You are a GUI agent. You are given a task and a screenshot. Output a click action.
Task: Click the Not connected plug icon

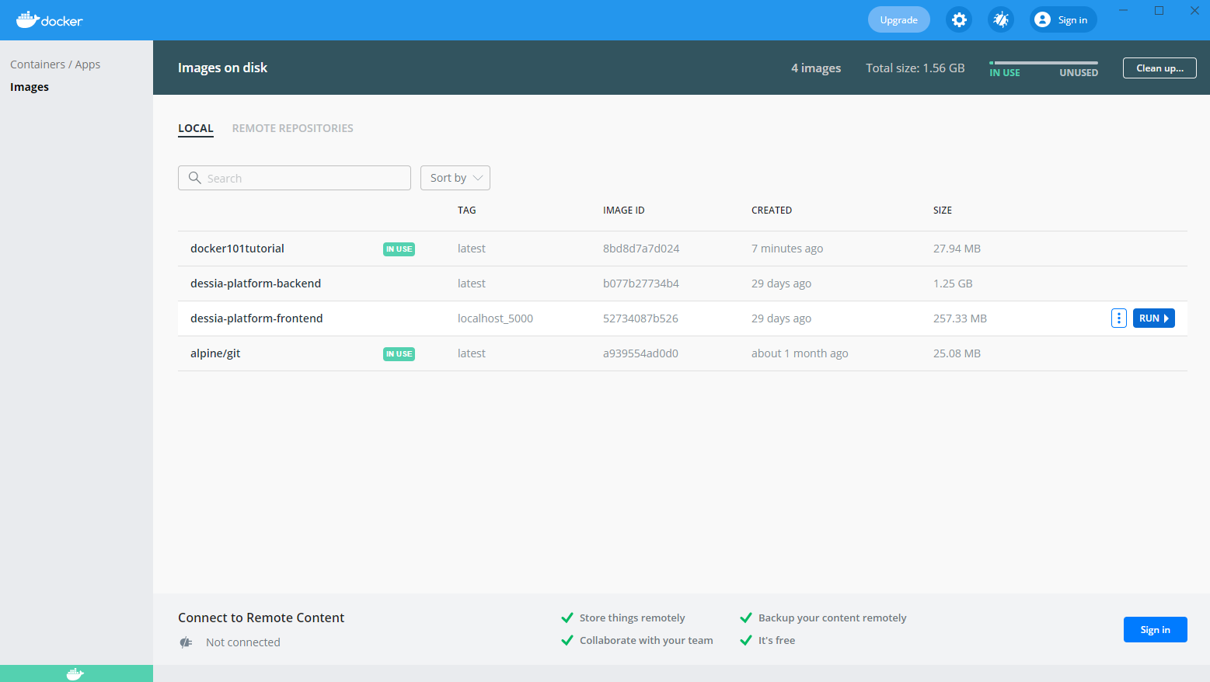(186, 642)
